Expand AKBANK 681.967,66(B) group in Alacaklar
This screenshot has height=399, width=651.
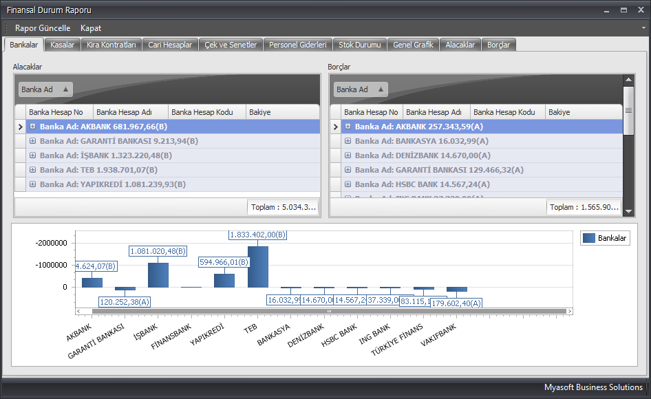pos(32,127)
